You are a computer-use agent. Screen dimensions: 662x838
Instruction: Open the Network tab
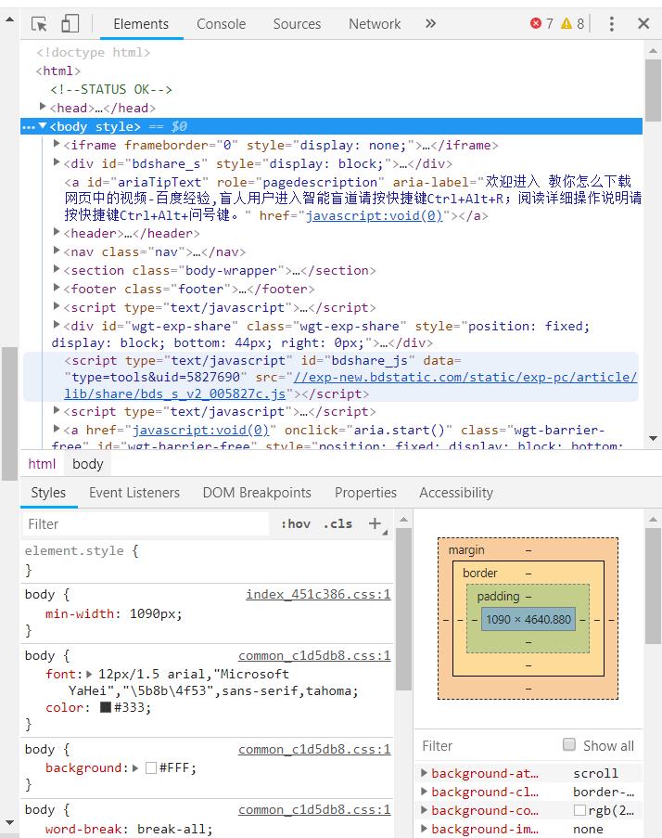tap(375, 24)
